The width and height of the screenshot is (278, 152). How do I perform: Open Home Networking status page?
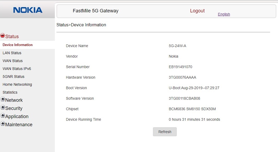[x=17, y=84]
